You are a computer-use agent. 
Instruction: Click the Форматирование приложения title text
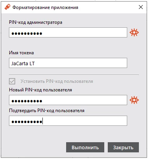coord(45,7)
